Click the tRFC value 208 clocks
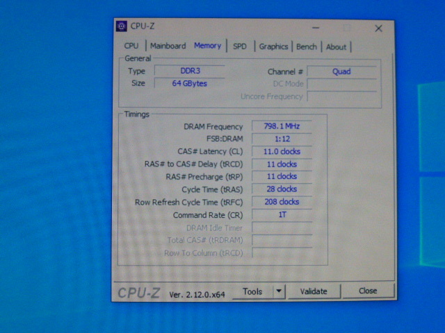 pos(282,202)
